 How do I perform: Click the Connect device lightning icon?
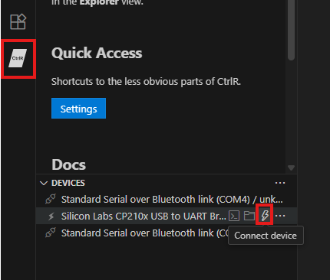click(265, 216)
